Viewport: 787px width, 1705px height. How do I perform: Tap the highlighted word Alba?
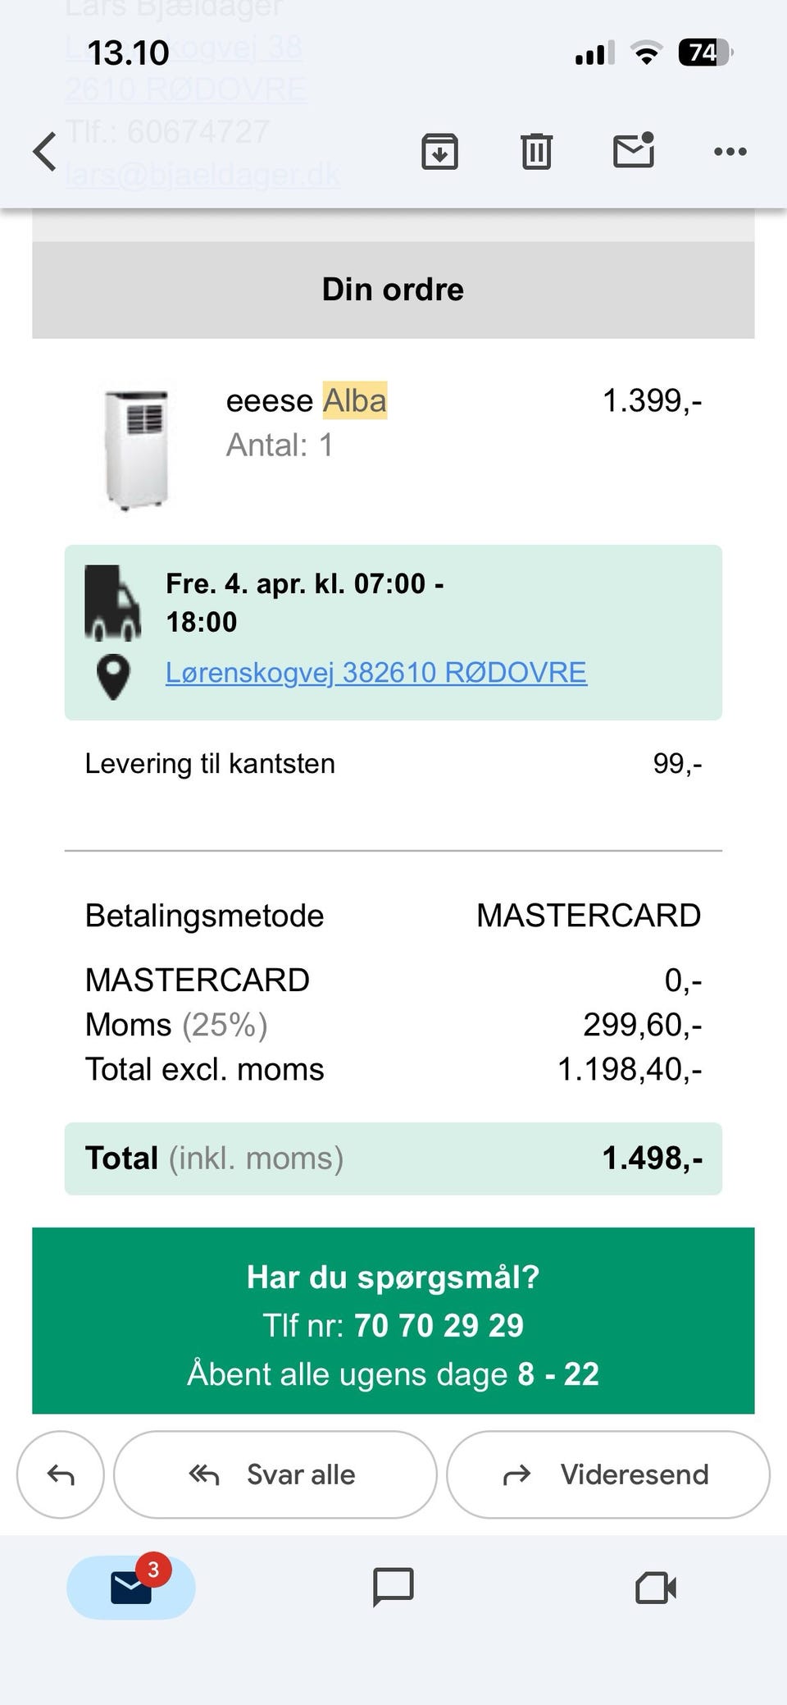click(354, 401)
